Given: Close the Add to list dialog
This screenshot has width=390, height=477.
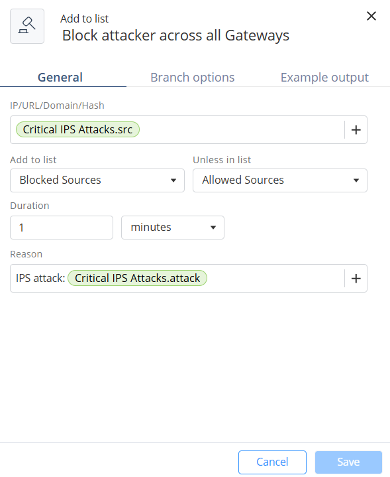Looking at the screenshot, I should (x=371, y=16).
